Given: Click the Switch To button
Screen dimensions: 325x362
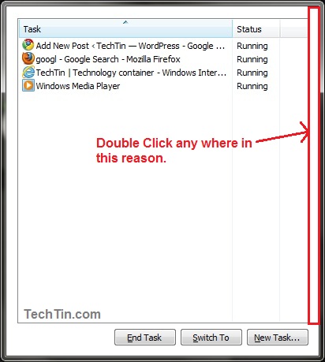Looking at the screenshot, I should 211,338.
